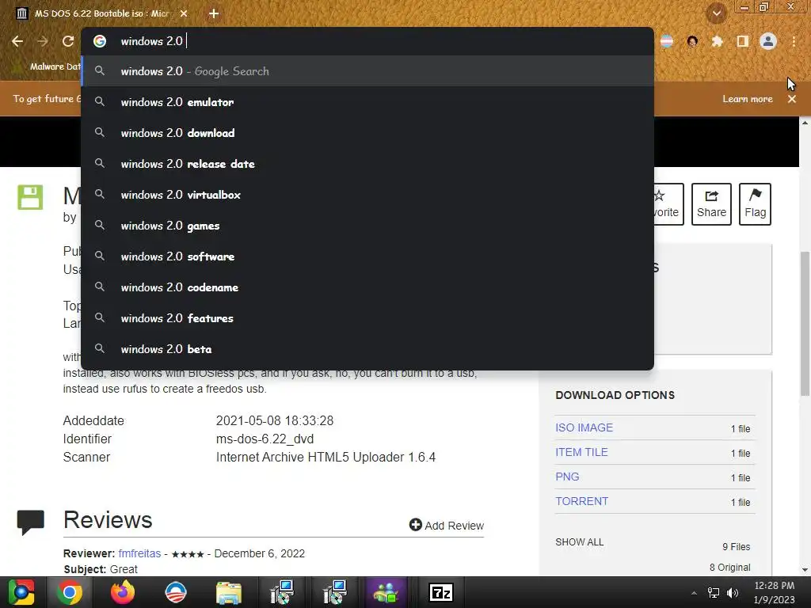The width and height of the screenshot is (811, 608).
Task: Click the striped flag extension icon in toolbar
Action: 667,41
